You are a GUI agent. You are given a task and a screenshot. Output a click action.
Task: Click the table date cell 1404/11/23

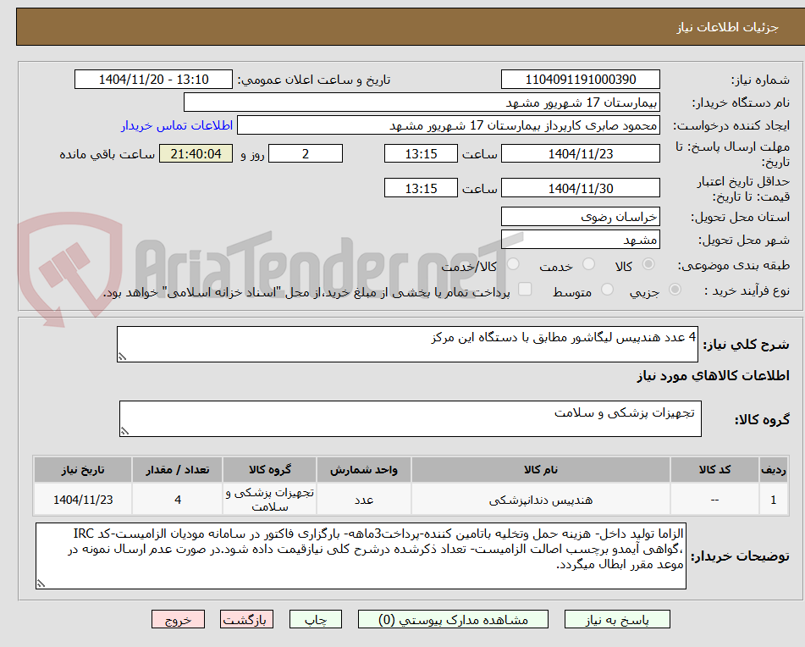click(83, 500)
